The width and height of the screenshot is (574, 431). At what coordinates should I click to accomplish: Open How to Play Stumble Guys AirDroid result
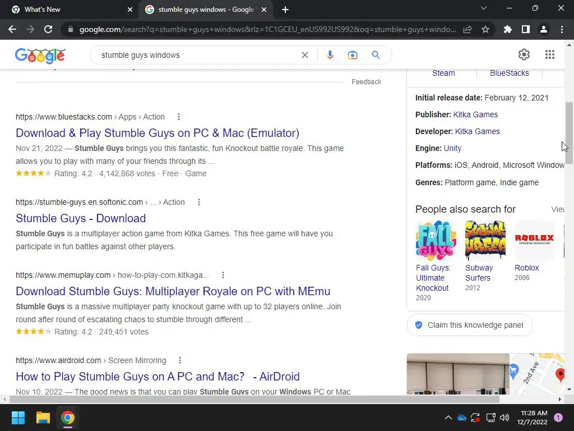pos(158,377)
